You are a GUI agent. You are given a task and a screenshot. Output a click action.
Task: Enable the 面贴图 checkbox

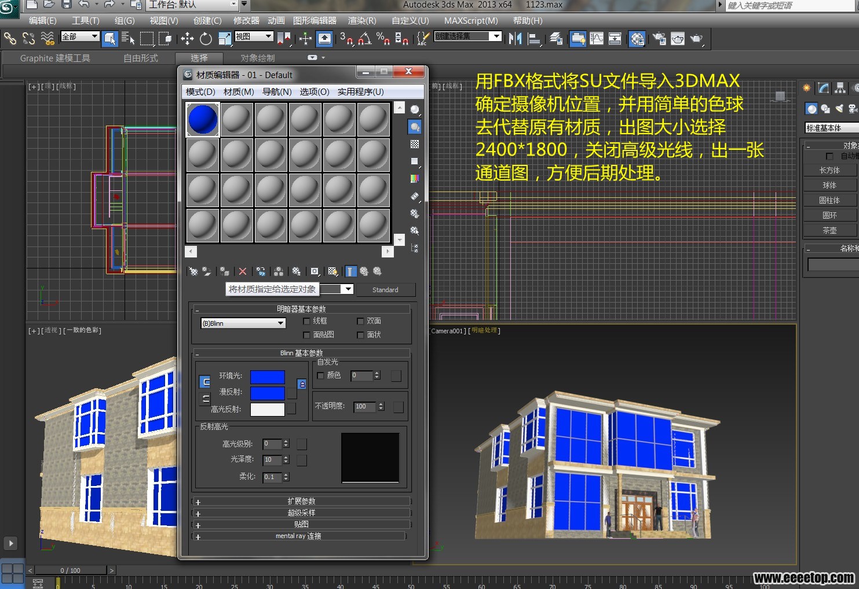307,335
